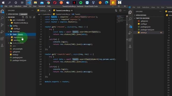Screen dimensions: 172x96
Task: Open Testing flask icon in left VS Code window
Action: coord(2,45)
